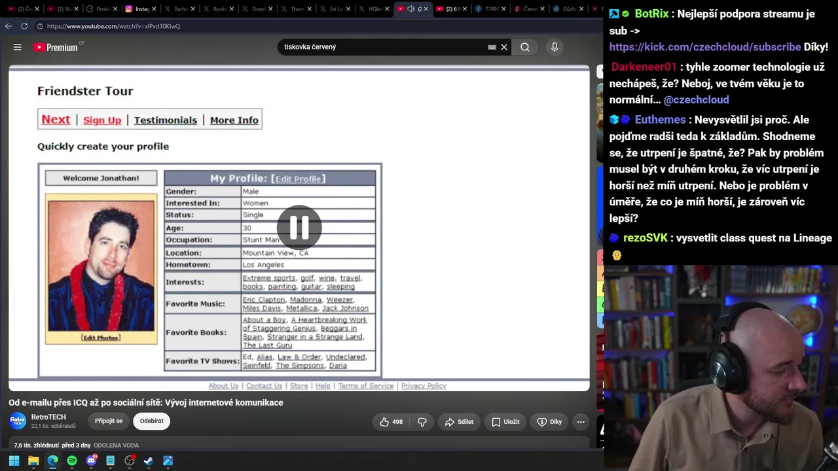Close the currently playing YouTube tab
The height and width of the screenshot is (471, 838).
coord(428,9)
